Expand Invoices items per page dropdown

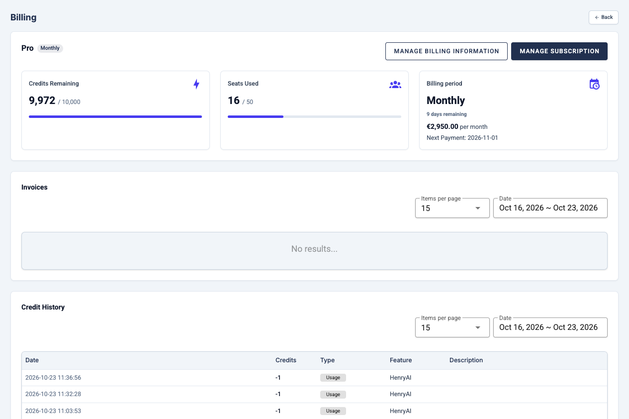pyautogui.click(x=452, y=208)
